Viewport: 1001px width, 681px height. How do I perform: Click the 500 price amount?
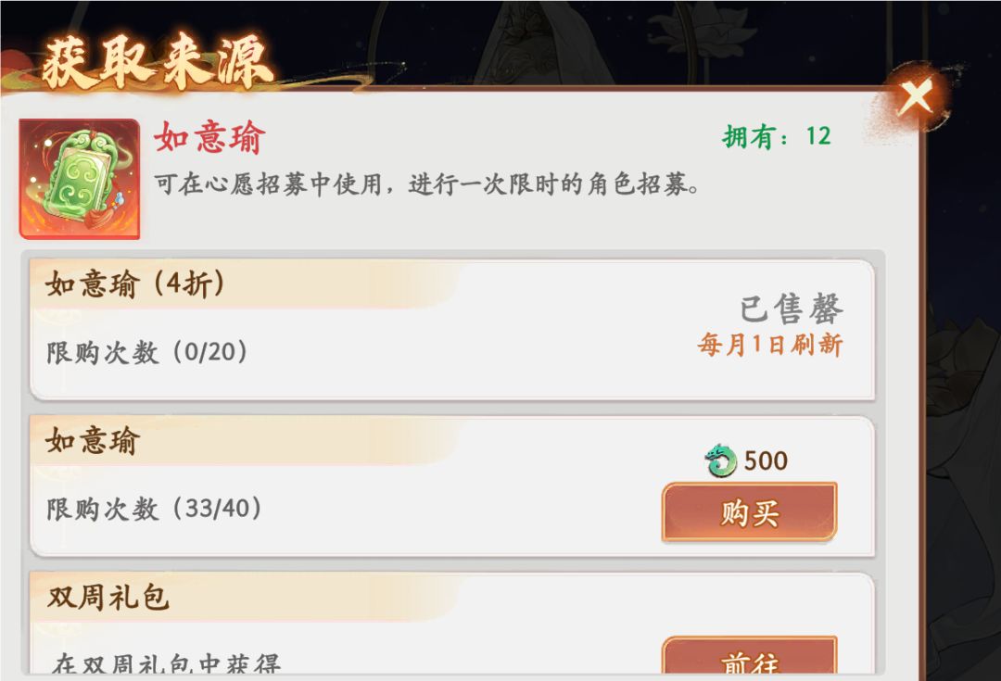click(x=766, y=460)
